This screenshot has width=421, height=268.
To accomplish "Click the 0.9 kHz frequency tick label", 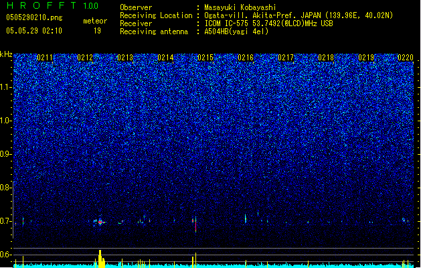I will [x=5, y=154].
